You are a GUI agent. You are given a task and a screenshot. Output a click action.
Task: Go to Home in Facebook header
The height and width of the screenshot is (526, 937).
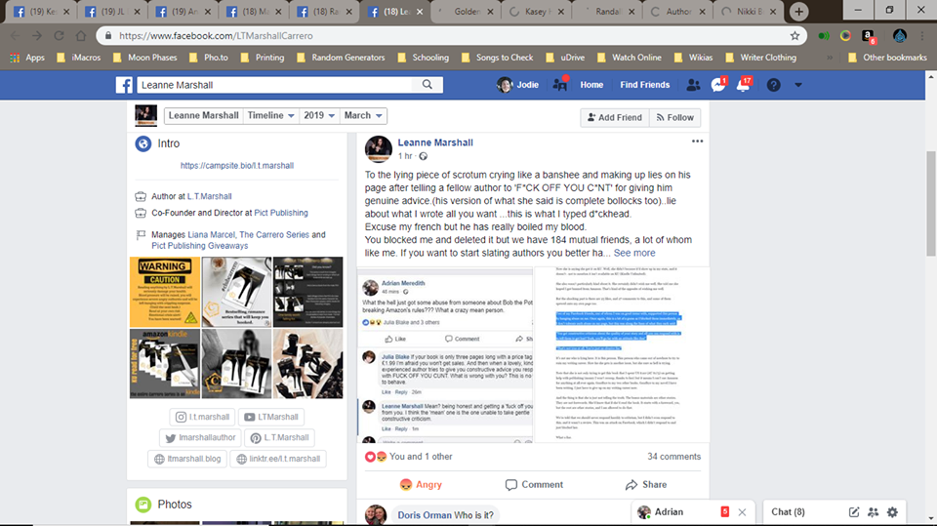coord(591,85)
